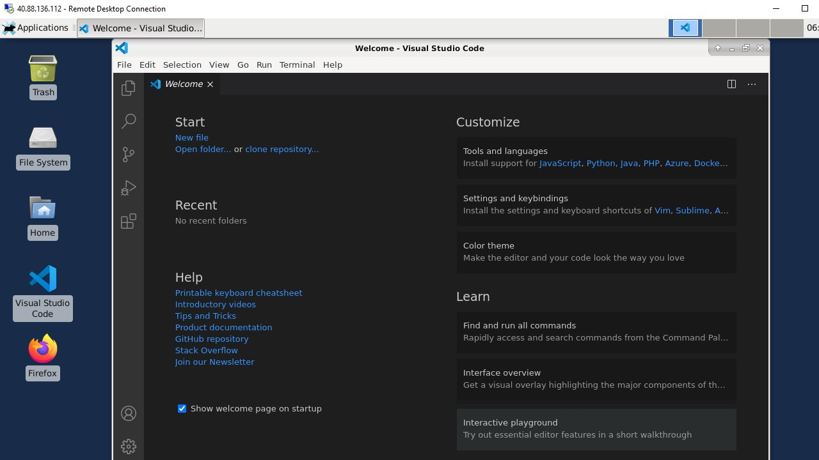Open the Interactive playground item
This screenshot has height=460, width=819.
(596, 429)
